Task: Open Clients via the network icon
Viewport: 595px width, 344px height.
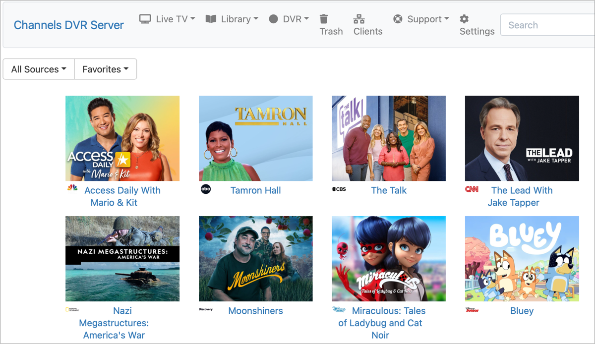Action: point(359,19)
